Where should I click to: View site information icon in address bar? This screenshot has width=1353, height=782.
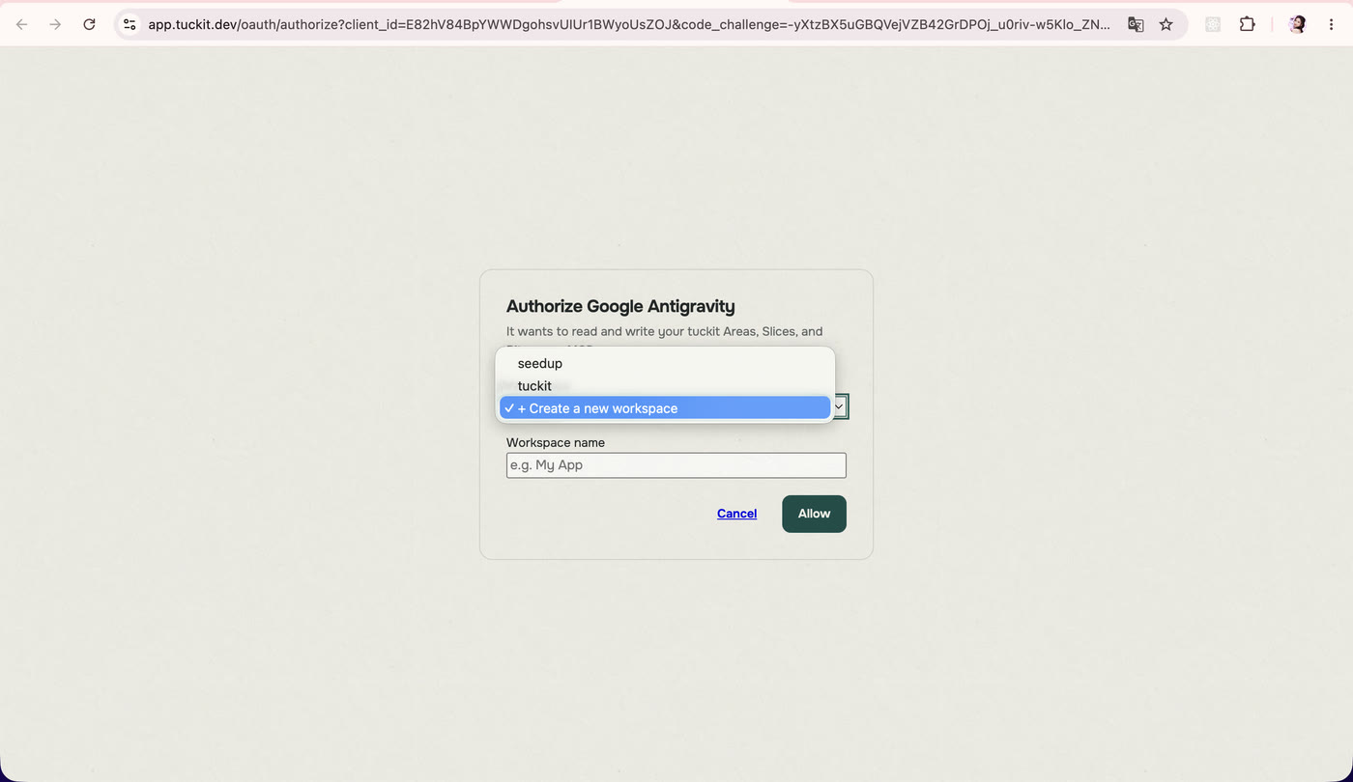(130, 24)
